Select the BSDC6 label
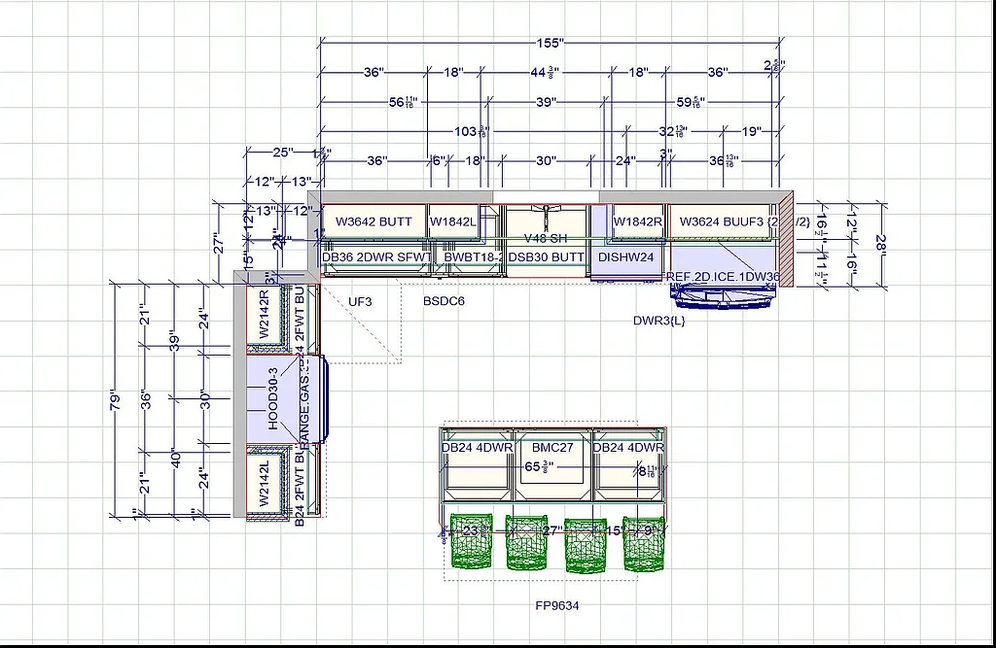Image resolution: width=996 pixels, height=648 pixels. click(444, 301)
